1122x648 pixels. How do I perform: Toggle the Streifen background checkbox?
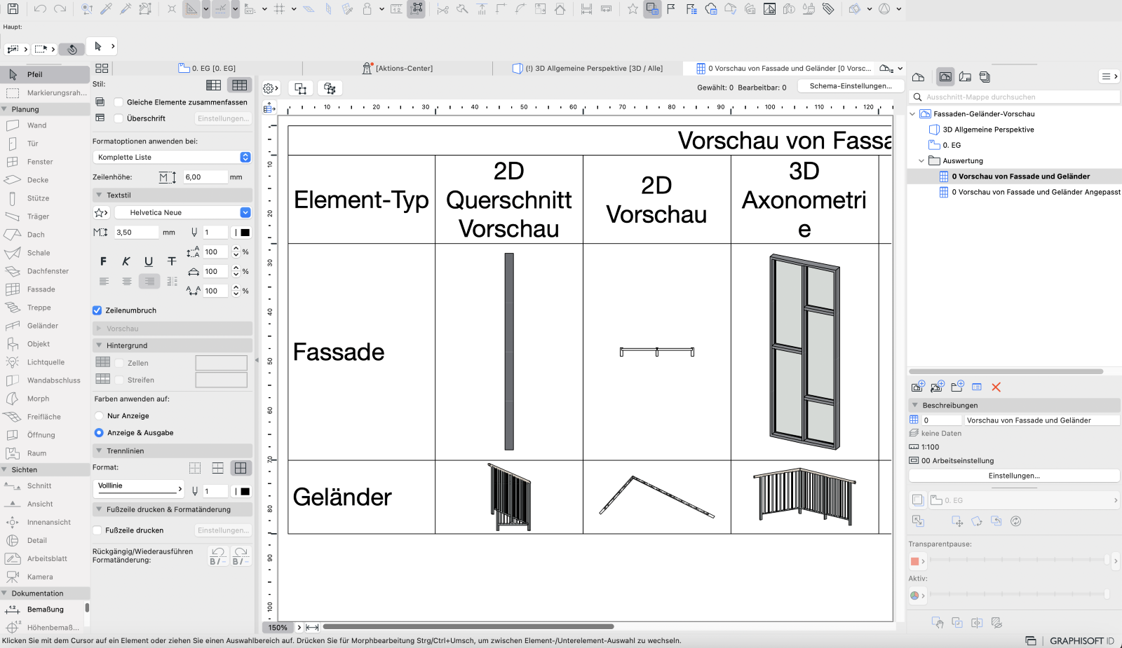click(120, 380)
